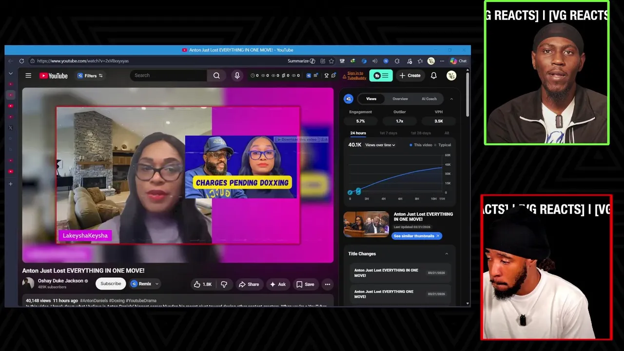Image resolution: width=624 pixels, height=351 pixels.
Task: Click the vidIQ logo in stats panel
Action: pos(349,99)
